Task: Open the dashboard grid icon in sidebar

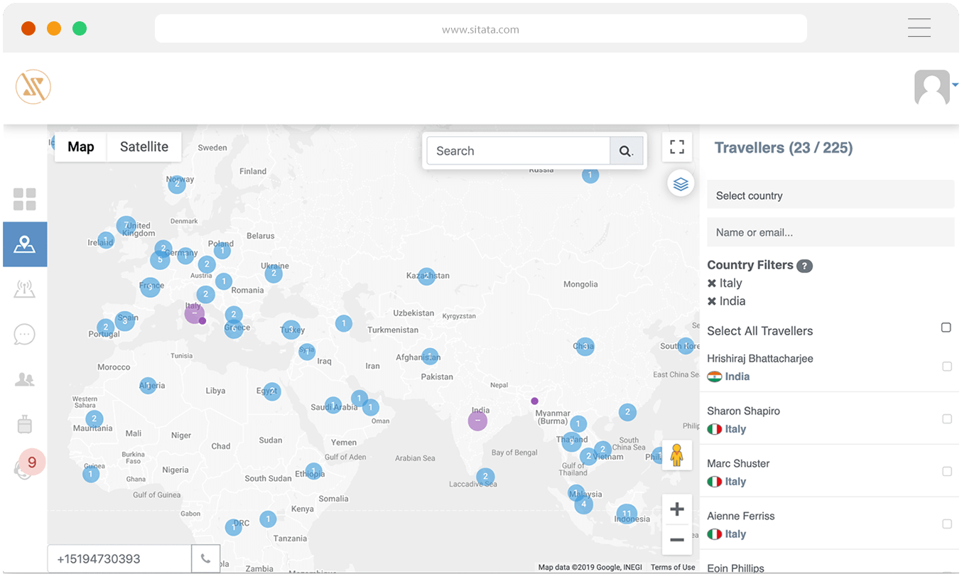Action: (x=24, y=200)
